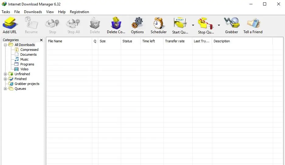
Task: Click the Stop toolbar icon
Action: (52, 24)
